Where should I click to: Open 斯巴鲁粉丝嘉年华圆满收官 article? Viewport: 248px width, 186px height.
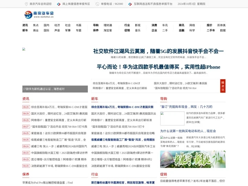tap(123, 183)
